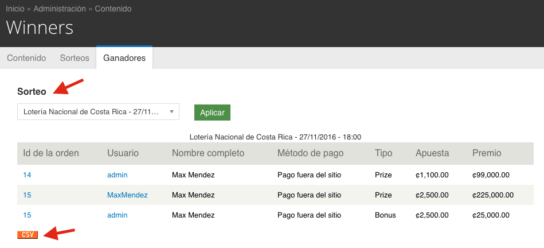The image size is (544, 248).
Task: Click the Premio column header
Action: pos(487,153)
